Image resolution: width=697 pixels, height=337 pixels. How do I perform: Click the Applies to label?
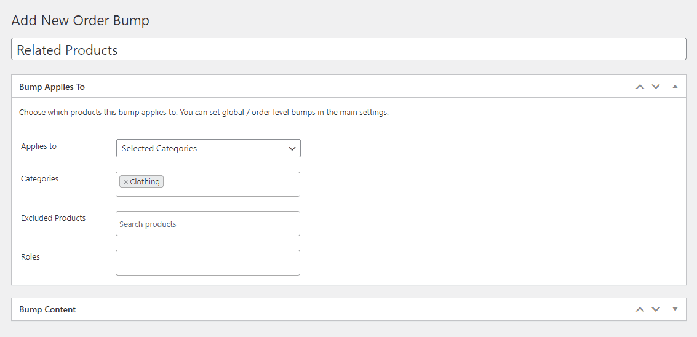[39, 146]
